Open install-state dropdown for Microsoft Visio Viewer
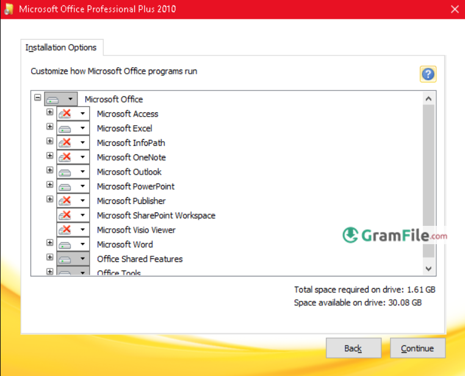 (x=73, y=230)
